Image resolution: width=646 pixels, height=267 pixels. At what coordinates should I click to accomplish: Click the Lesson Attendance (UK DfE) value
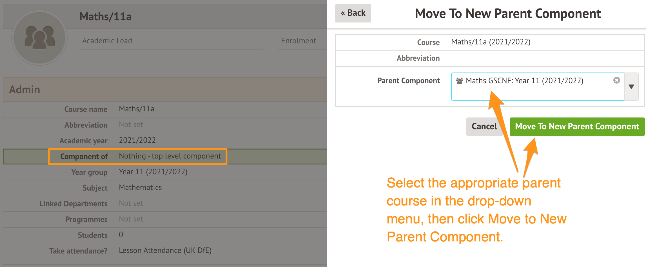coord(165,250)
